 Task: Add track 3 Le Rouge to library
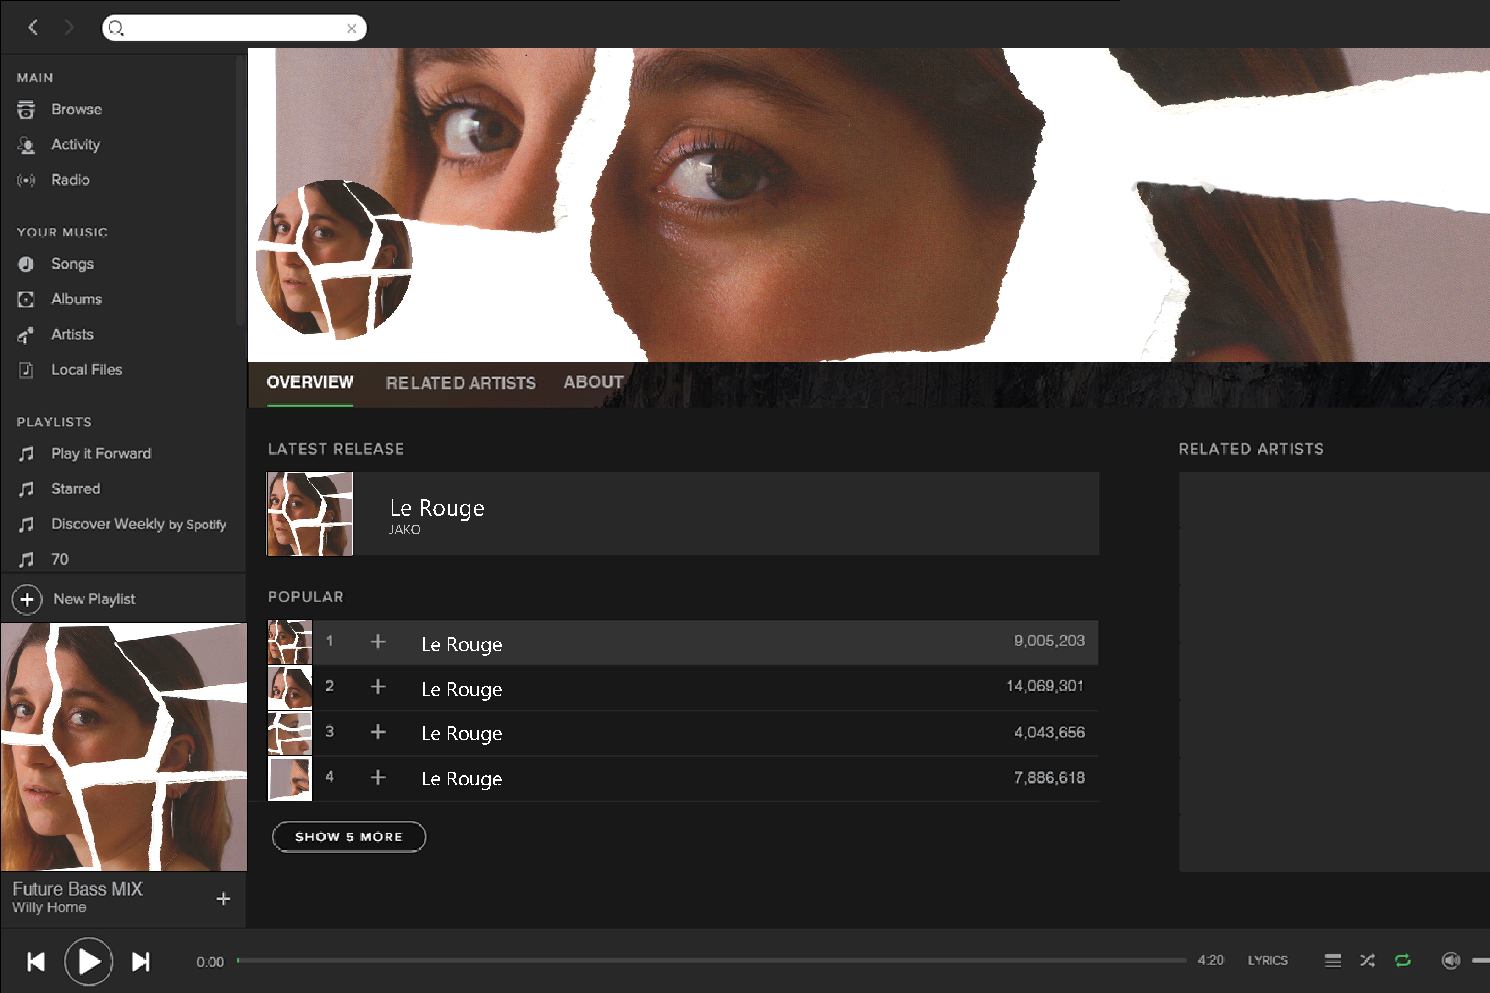378,732
